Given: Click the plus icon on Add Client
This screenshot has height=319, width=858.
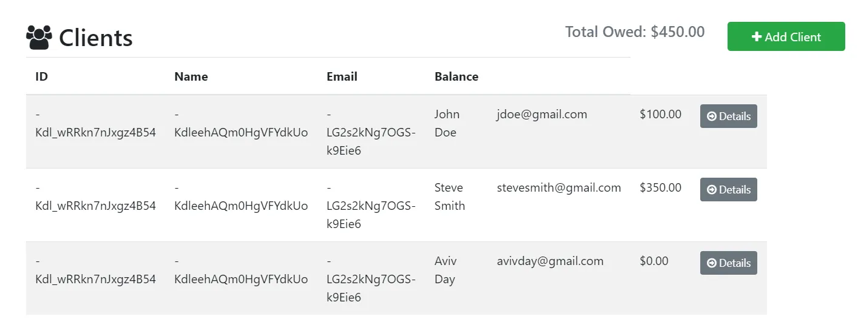Looking at the screenshot, I should pos(756,37).
